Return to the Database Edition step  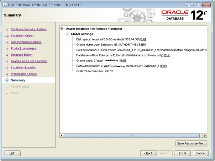(22, 55)
